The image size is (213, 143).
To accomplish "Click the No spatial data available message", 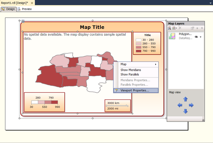I will 75,36.
